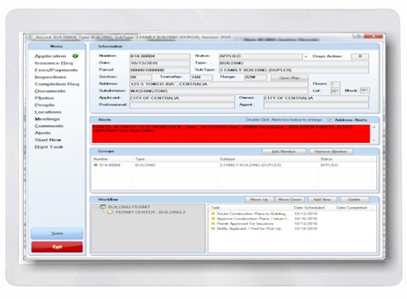
Task: Click the Delete workflow button
Action: coord(355,200)
